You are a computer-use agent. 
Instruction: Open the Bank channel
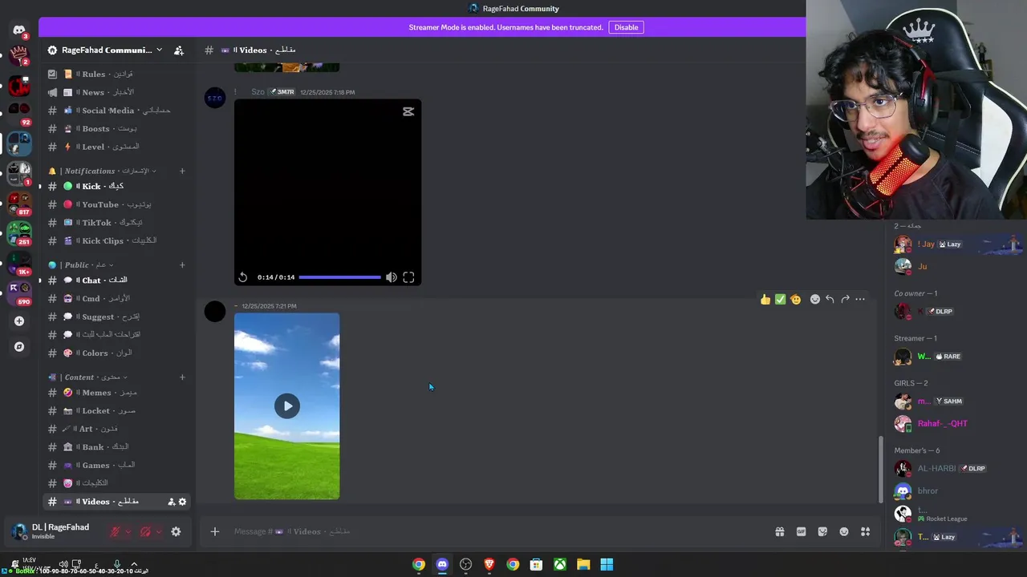pos(116,446)
